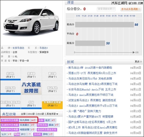Select the 制动系统 tile

pyautogui.click(x=52, y=88)
